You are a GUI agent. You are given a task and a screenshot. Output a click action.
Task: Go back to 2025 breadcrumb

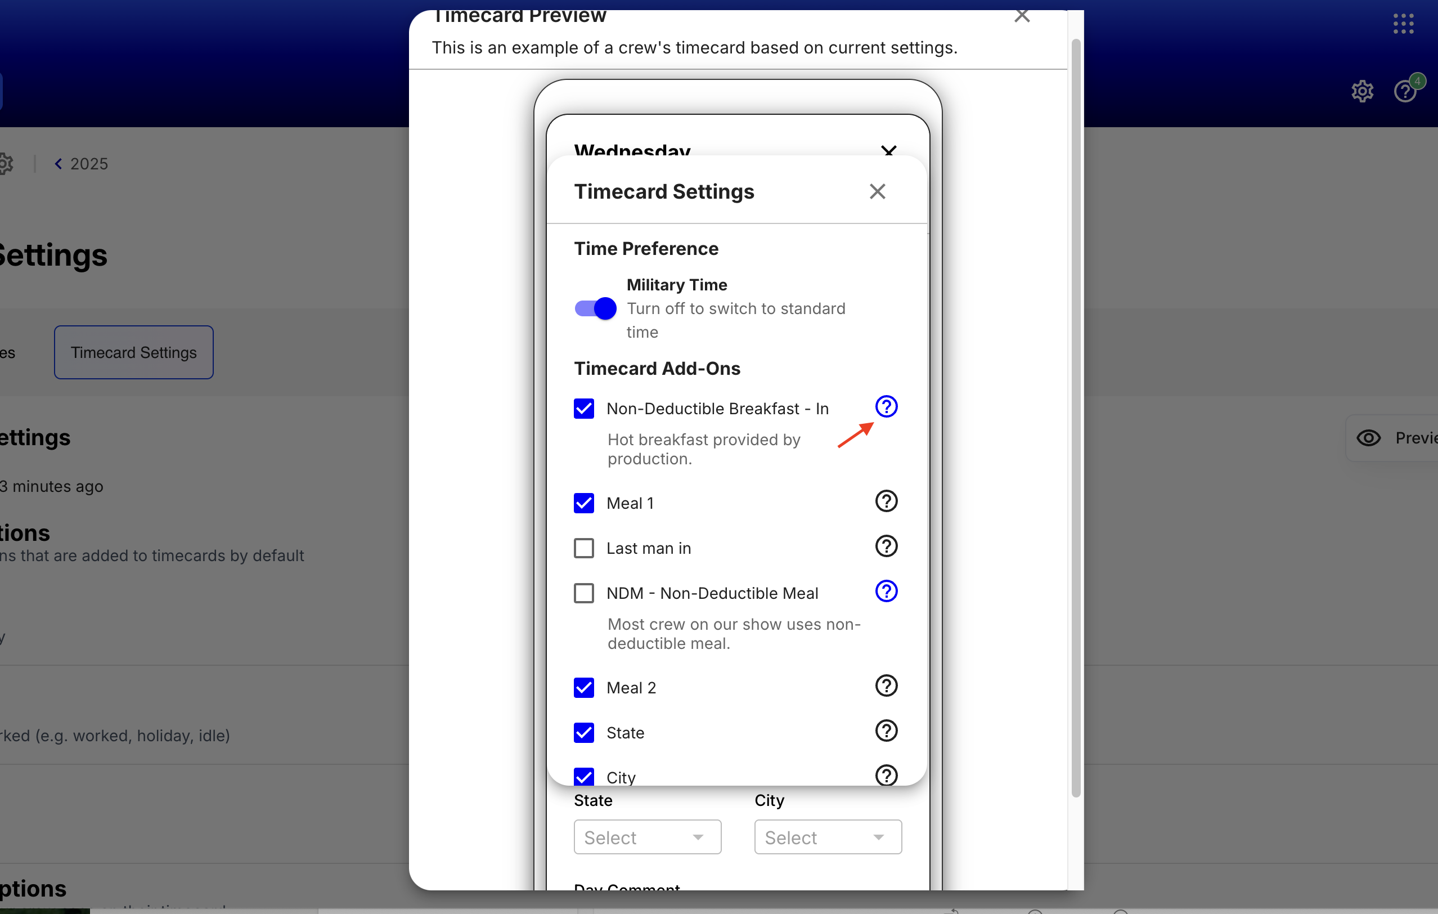(x=81, y=164)
